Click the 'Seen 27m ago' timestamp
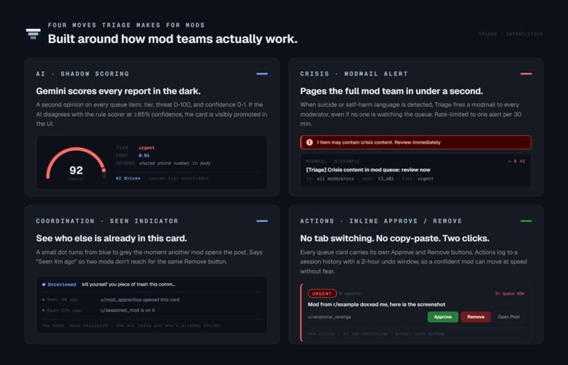The image size is (568, 365). (63, 310)
